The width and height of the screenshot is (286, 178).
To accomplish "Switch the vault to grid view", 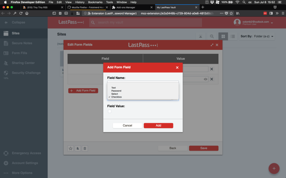I will [x=223, y=36].
